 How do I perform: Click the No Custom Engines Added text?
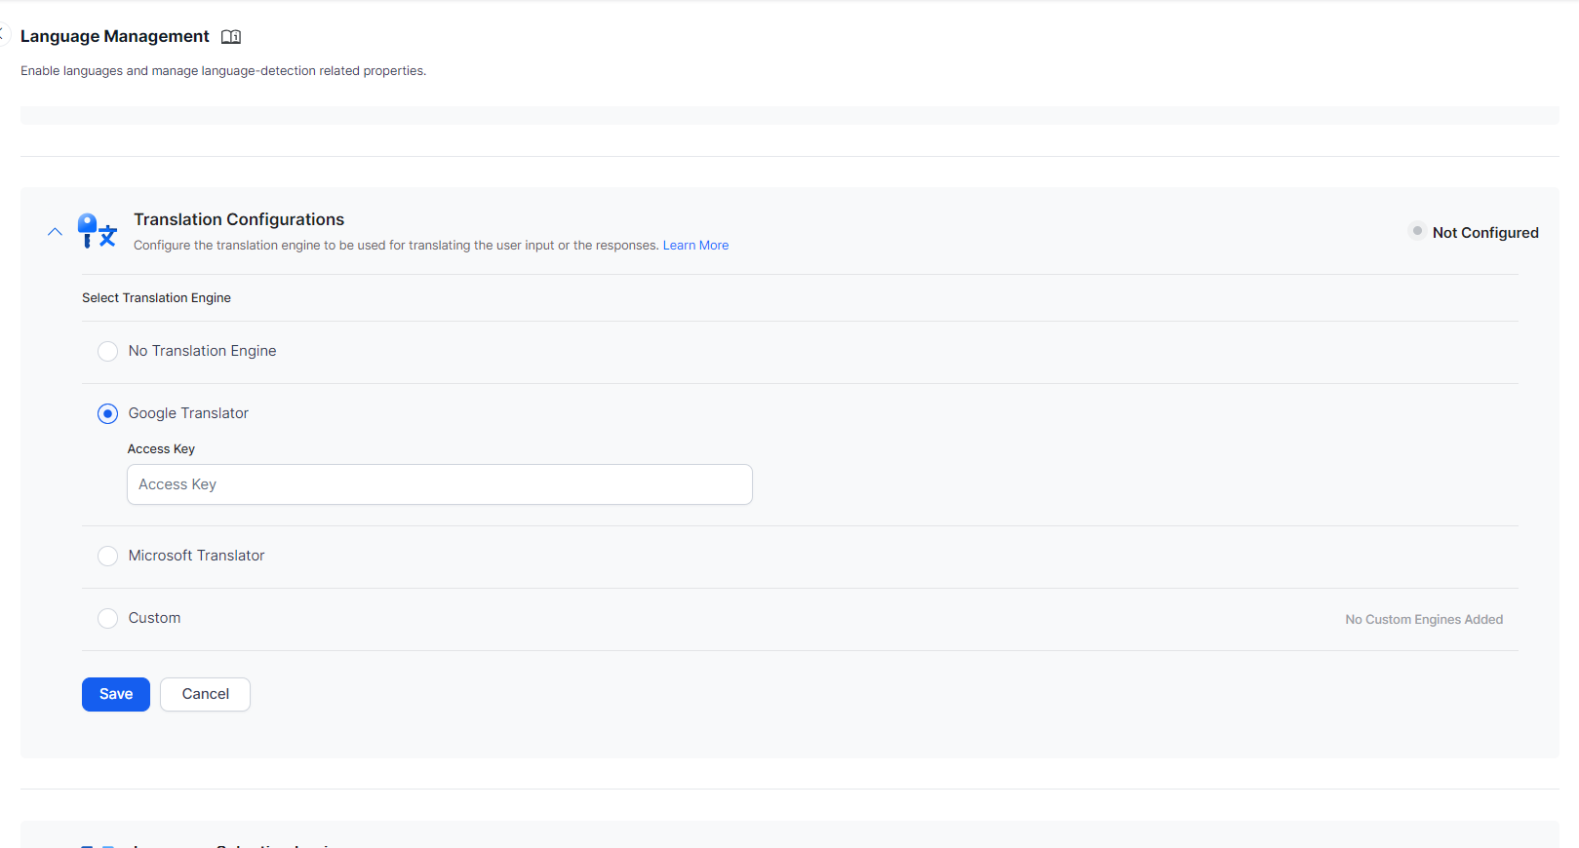pyautogui.click(x=1423, y=620)
